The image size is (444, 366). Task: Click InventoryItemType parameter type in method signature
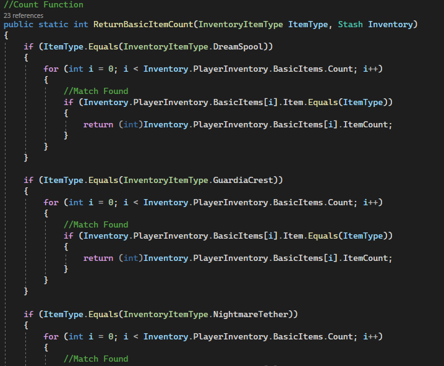[x=241, y=25]
